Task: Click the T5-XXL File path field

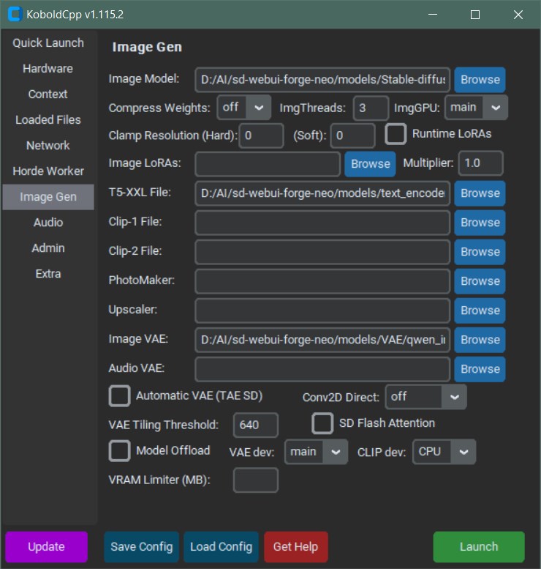Action: (322, 193)
